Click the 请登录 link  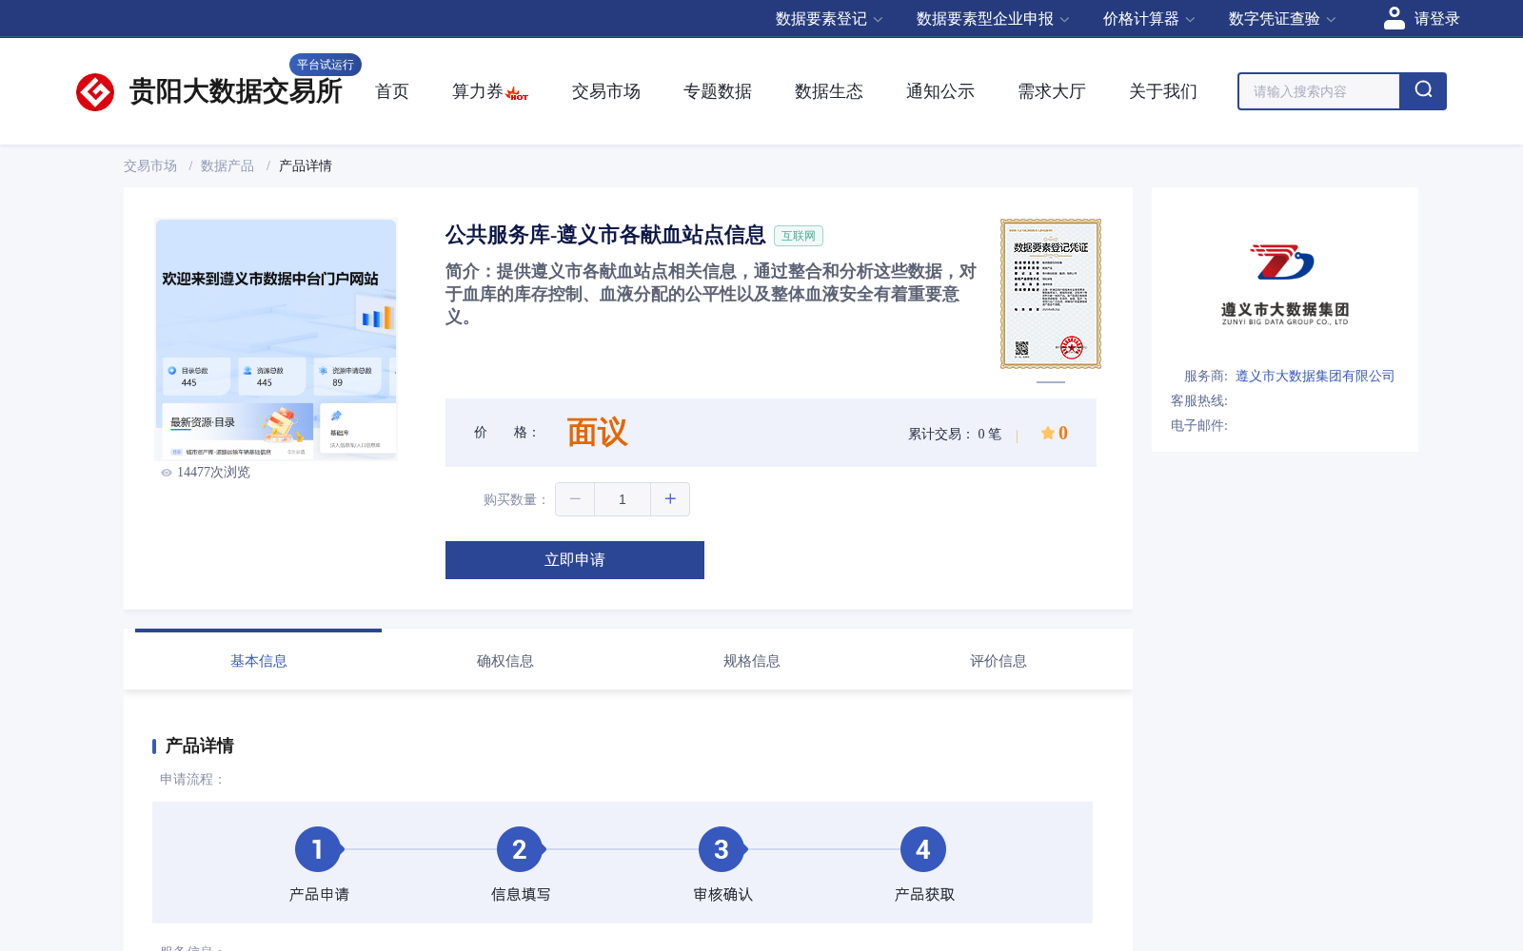pos(1437,19)
